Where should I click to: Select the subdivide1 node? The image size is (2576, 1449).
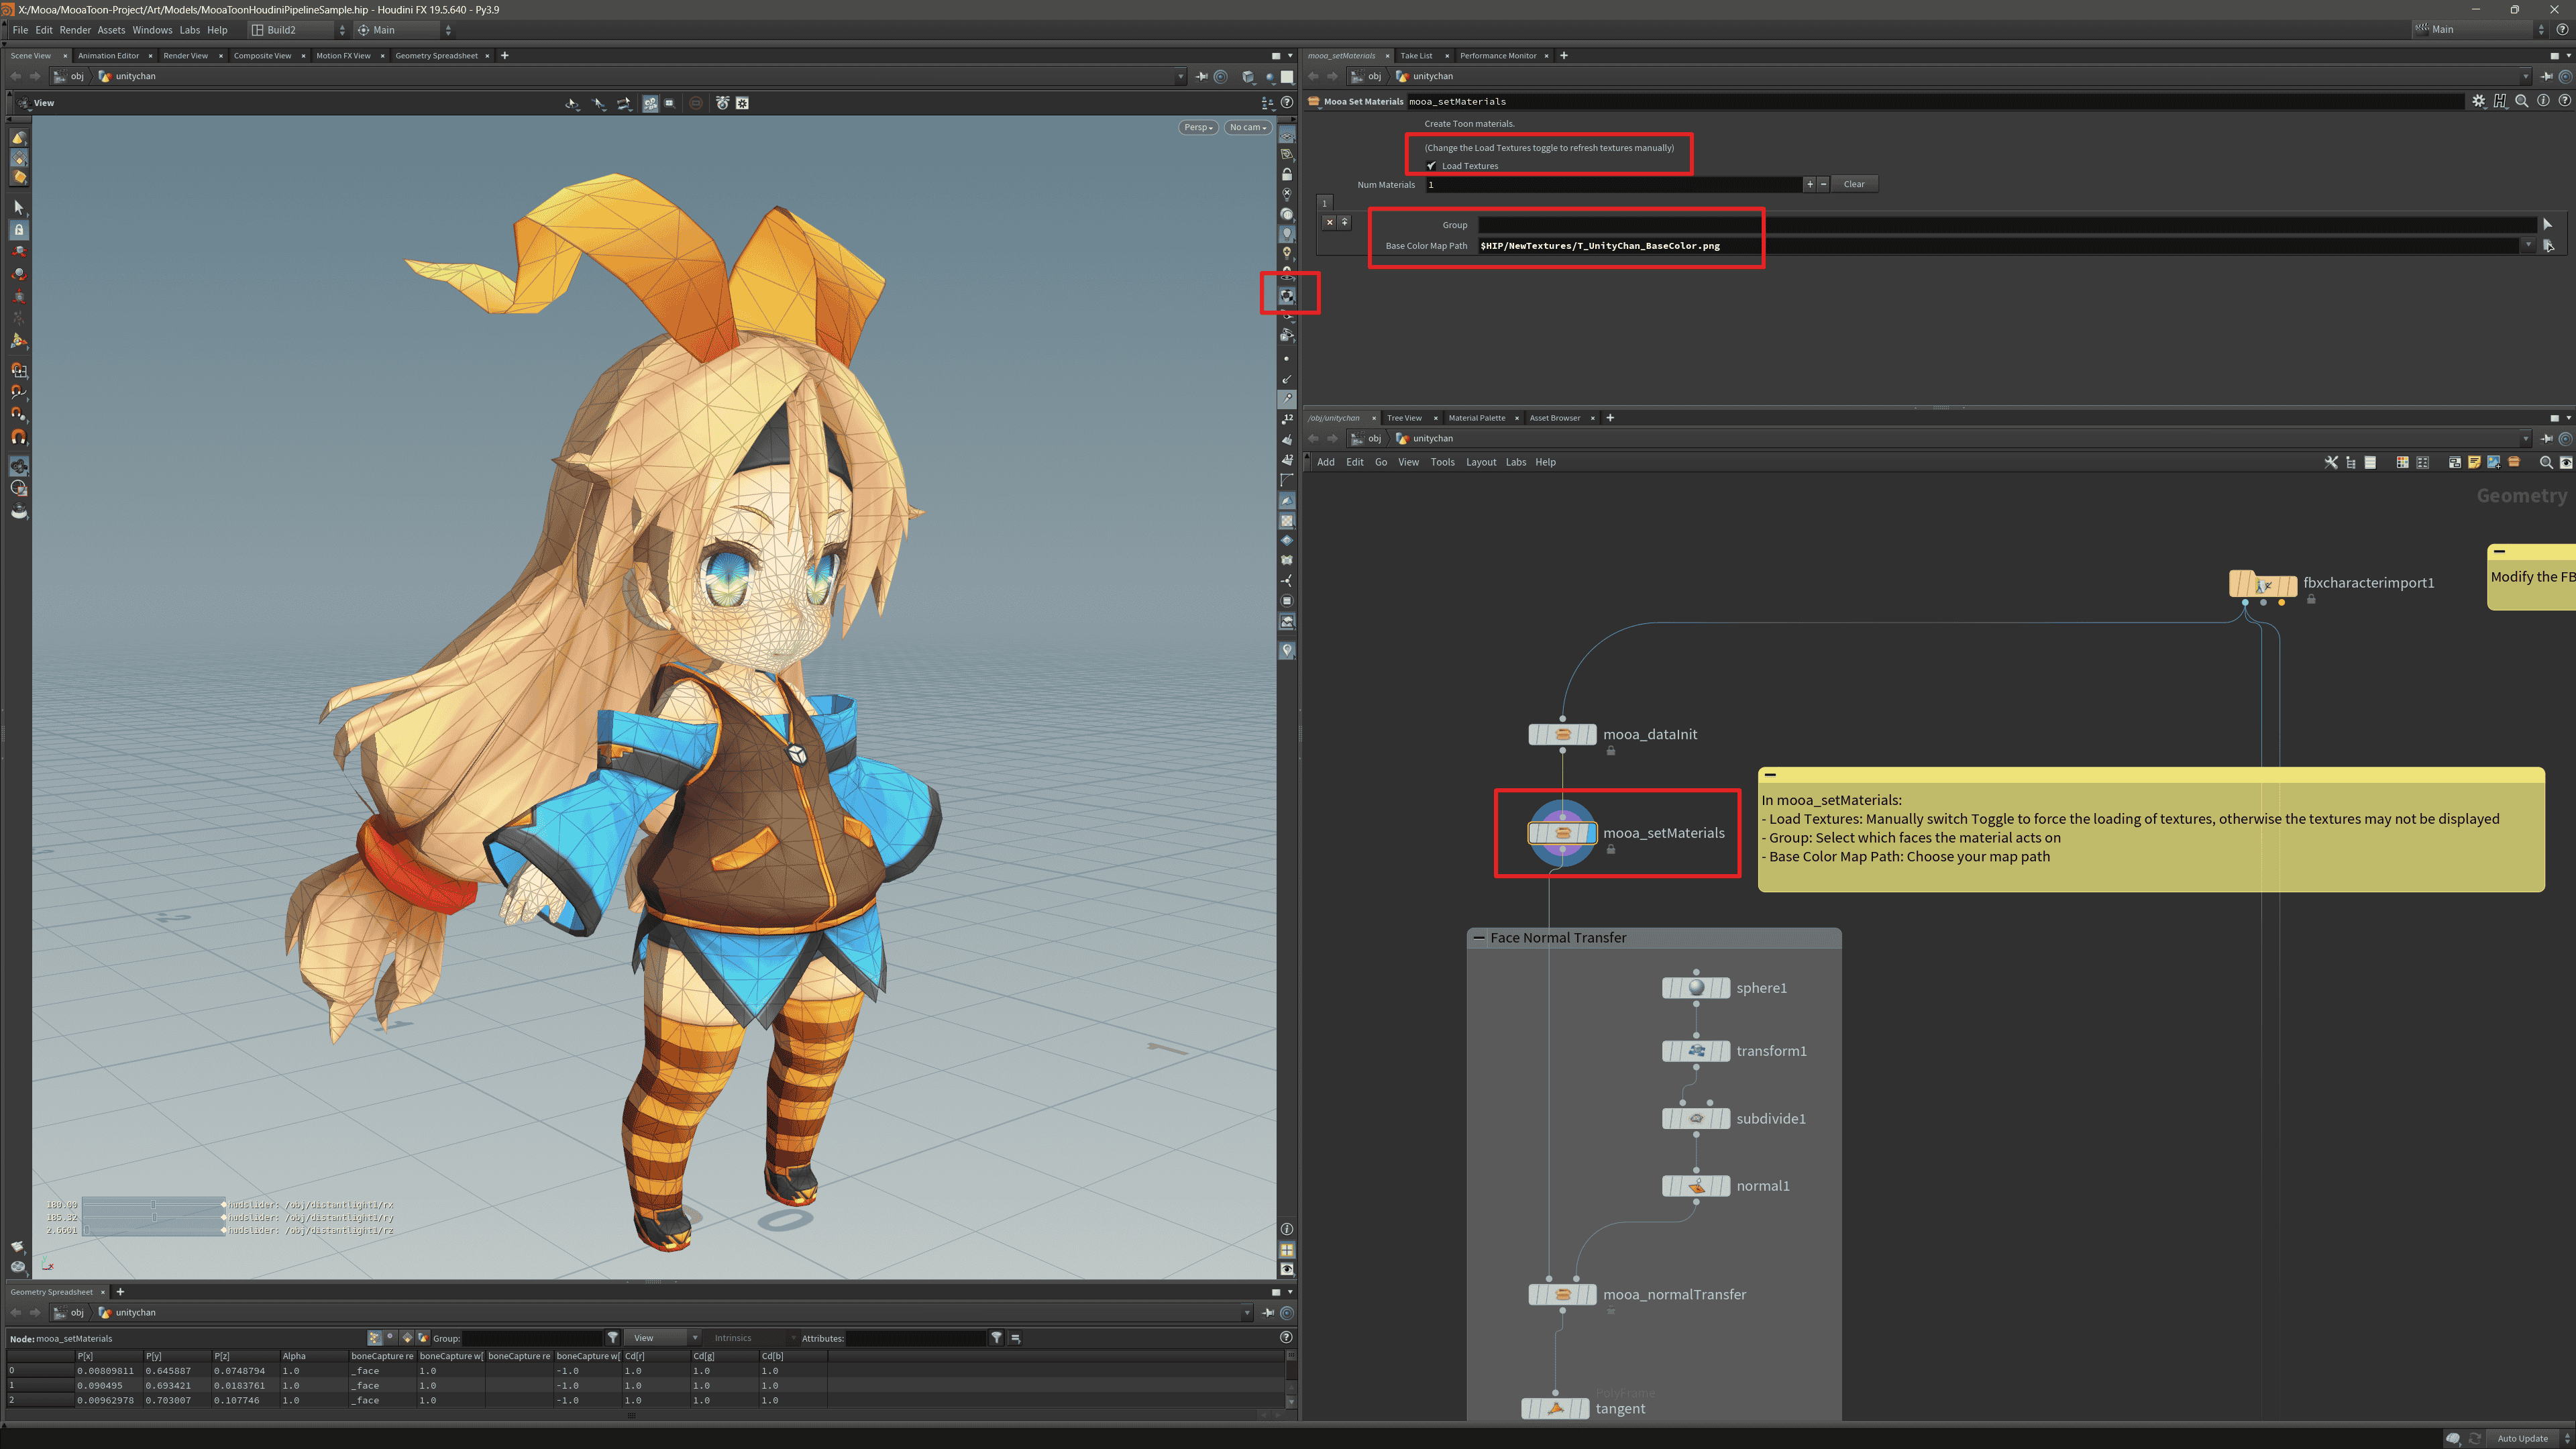pyautogui.click(x=1696, y=1119)
